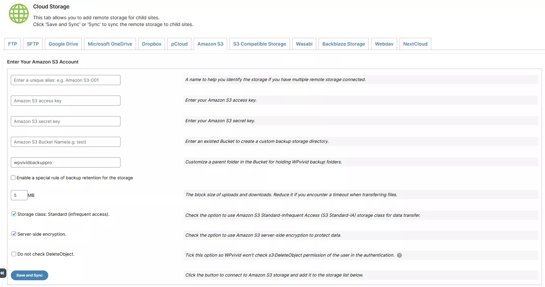The width and height of the screenshot is (545, 287).
Task: Click the Save and Sync button
Action: pos(29,276)
